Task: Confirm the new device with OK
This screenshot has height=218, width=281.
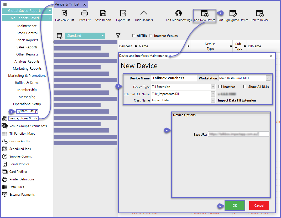Action: [x=235, y=206]
